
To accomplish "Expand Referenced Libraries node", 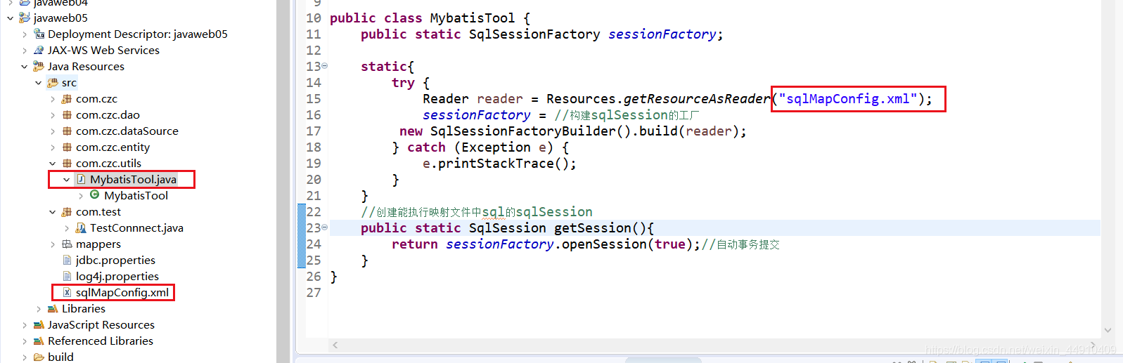I will [25, 341].
